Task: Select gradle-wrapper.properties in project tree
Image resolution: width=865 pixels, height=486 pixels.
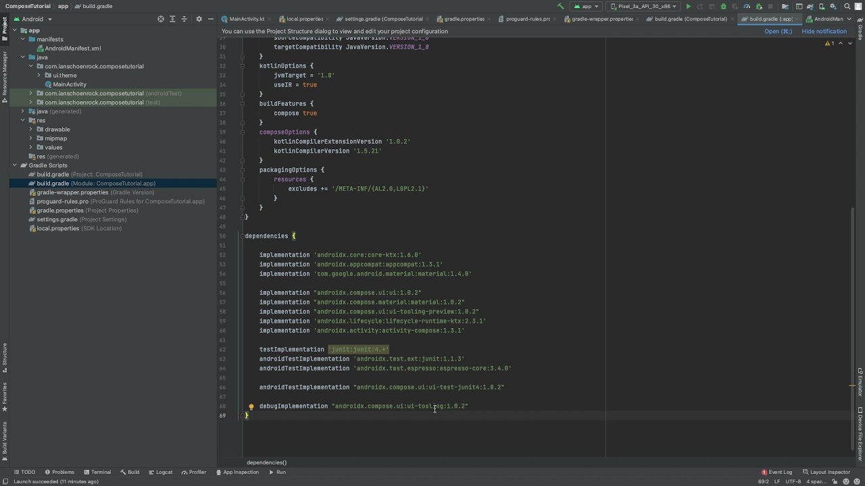Action: click(72, 192)
